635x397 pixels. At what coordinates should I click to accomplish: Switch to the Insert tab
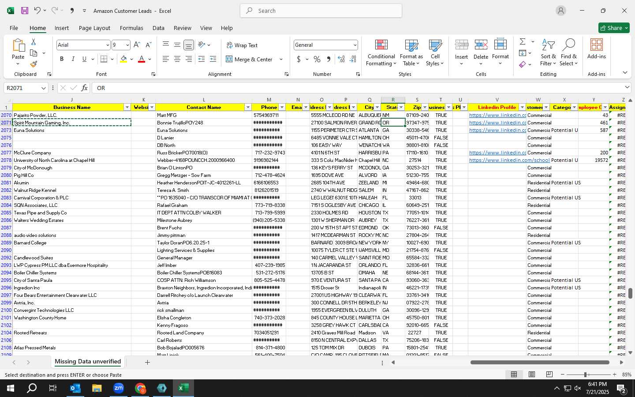[x=62, y=28]
